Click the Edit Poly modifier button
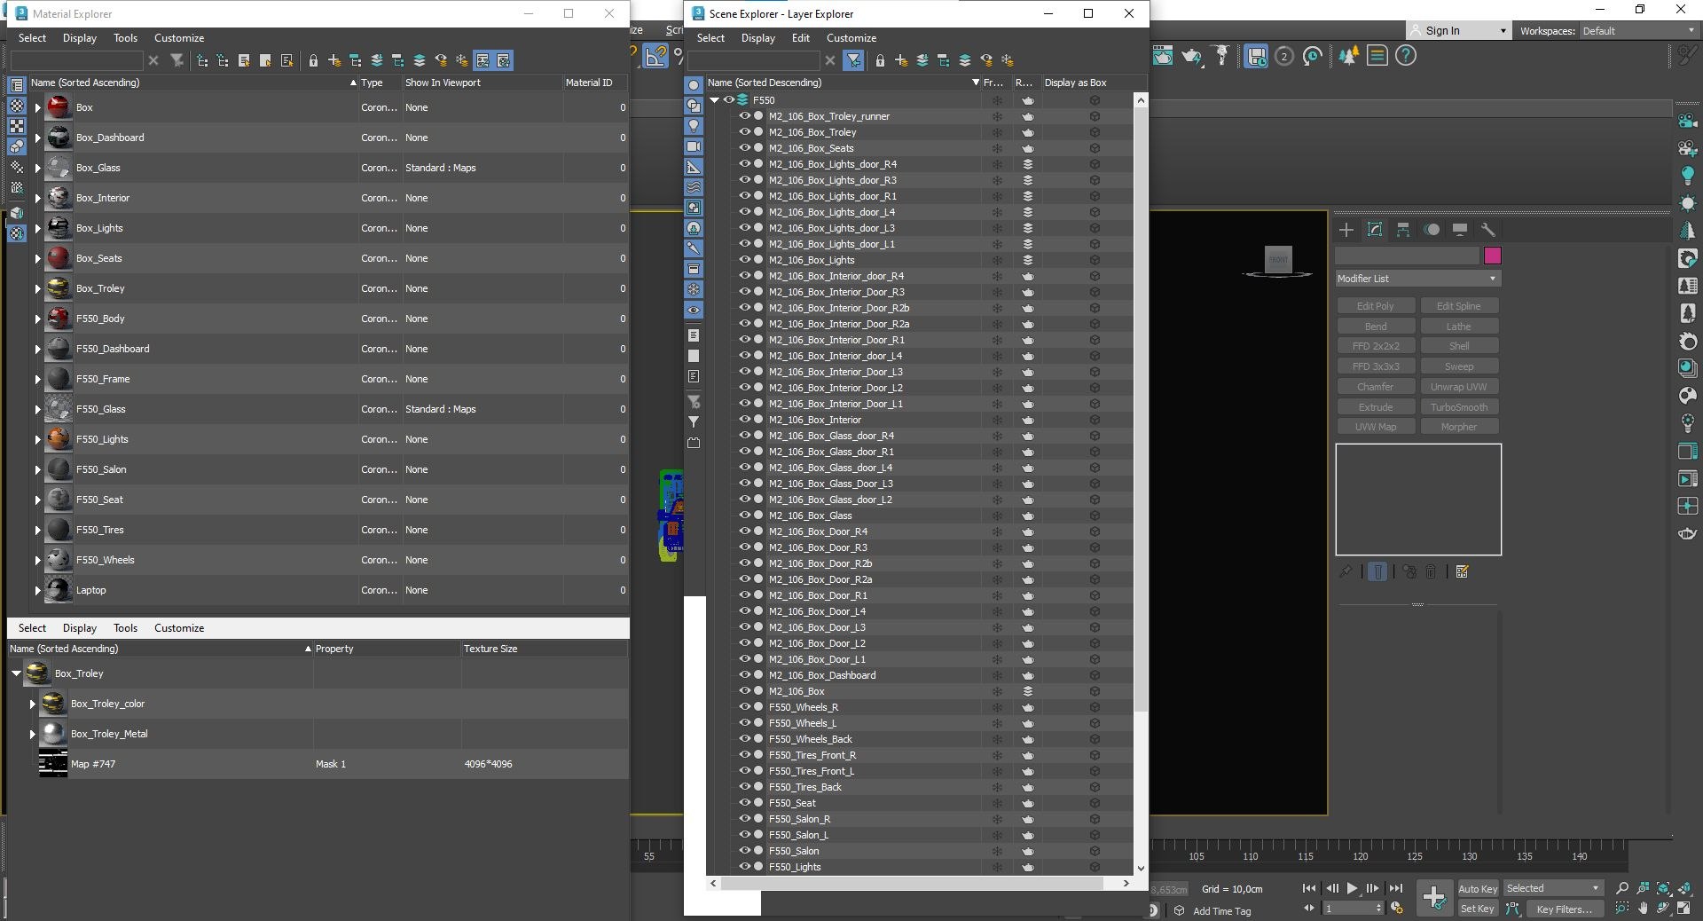 pyautogui.click(x=1375, y=306)
